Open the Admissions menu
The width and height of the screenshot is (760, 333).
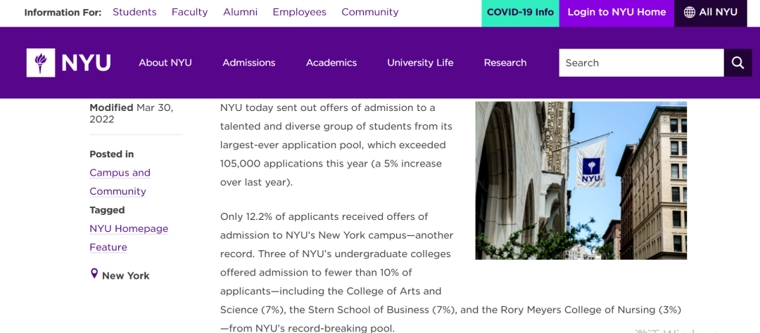click(248, 63)
